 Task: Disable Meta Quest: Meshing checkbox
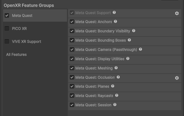[x=72, y=68]
